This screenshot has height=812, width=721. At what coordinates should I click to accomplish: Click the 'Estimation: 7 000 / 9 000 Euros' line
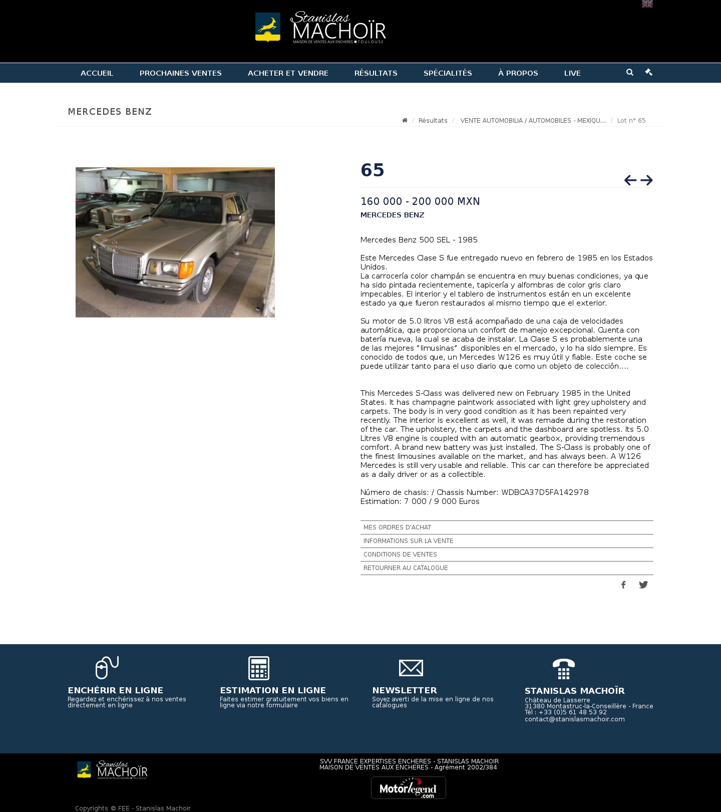pyautogui.click(x=420, y=501)
